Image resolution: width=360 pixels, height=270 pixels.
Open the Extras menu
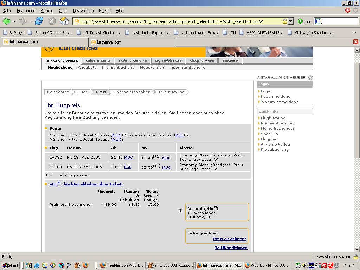[105, 11]
